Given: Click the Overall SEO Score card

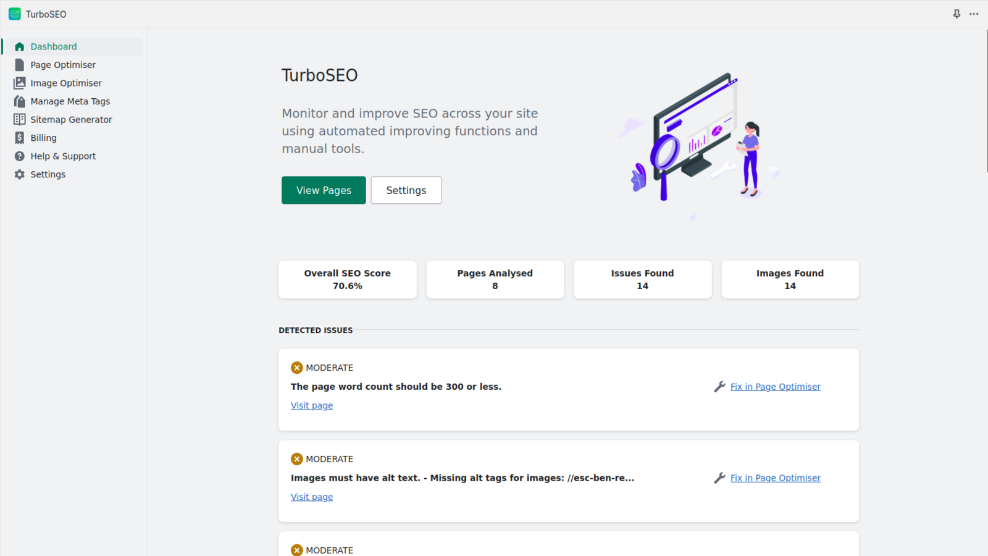Looking at the screenshot, I should point(347,279).
